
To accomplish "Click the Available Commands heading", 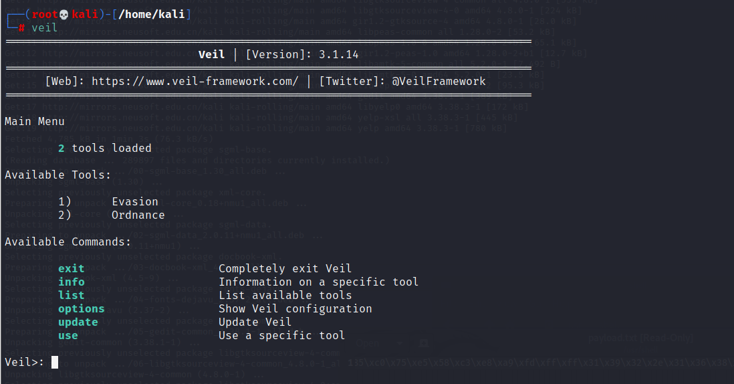I will coord(68,242).
